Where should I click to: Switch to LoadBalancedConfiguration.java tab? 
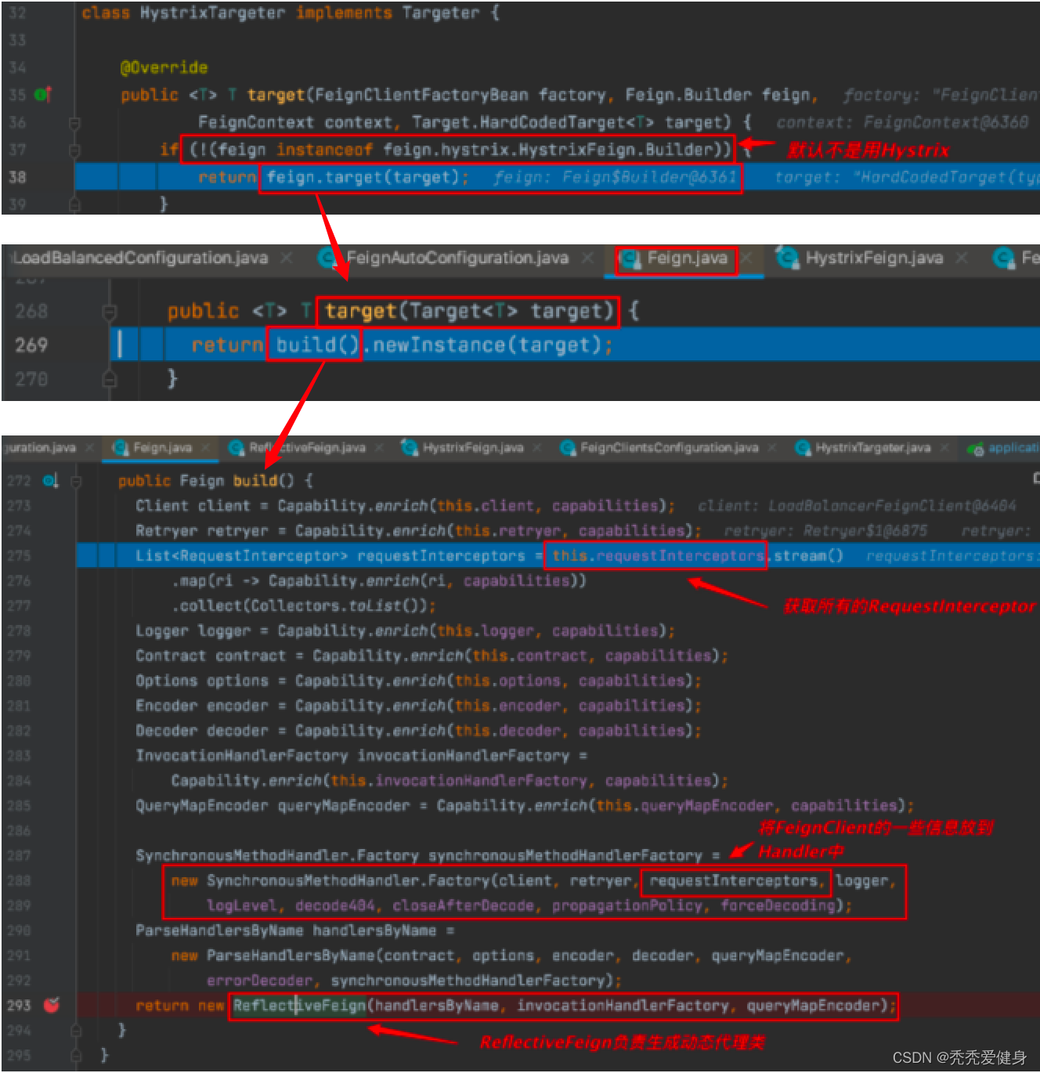click(141, 258)
